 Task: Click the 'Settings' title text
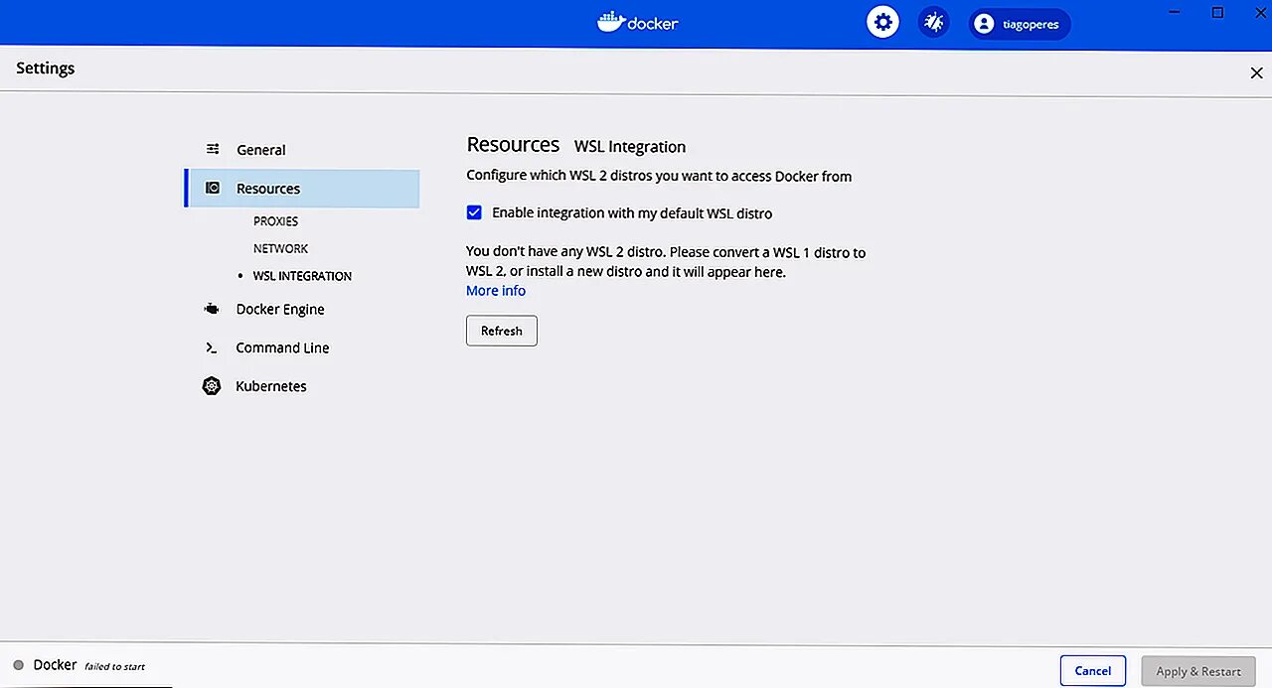[x=46, y=69]
